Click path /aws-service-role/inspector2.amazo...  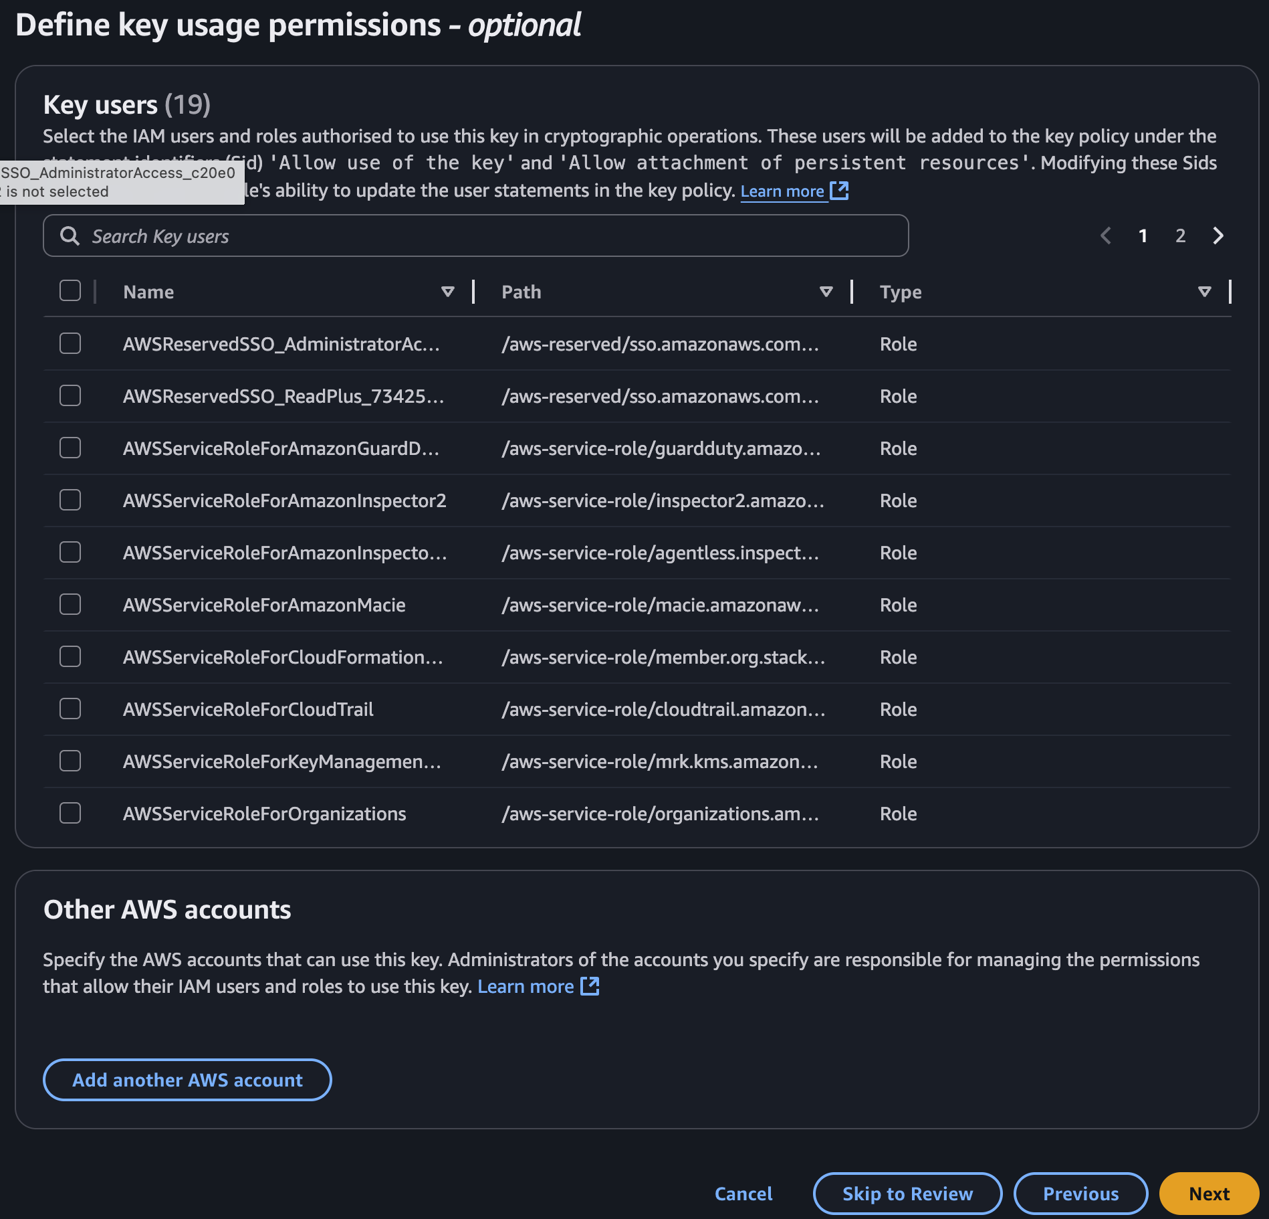point(663,500)
